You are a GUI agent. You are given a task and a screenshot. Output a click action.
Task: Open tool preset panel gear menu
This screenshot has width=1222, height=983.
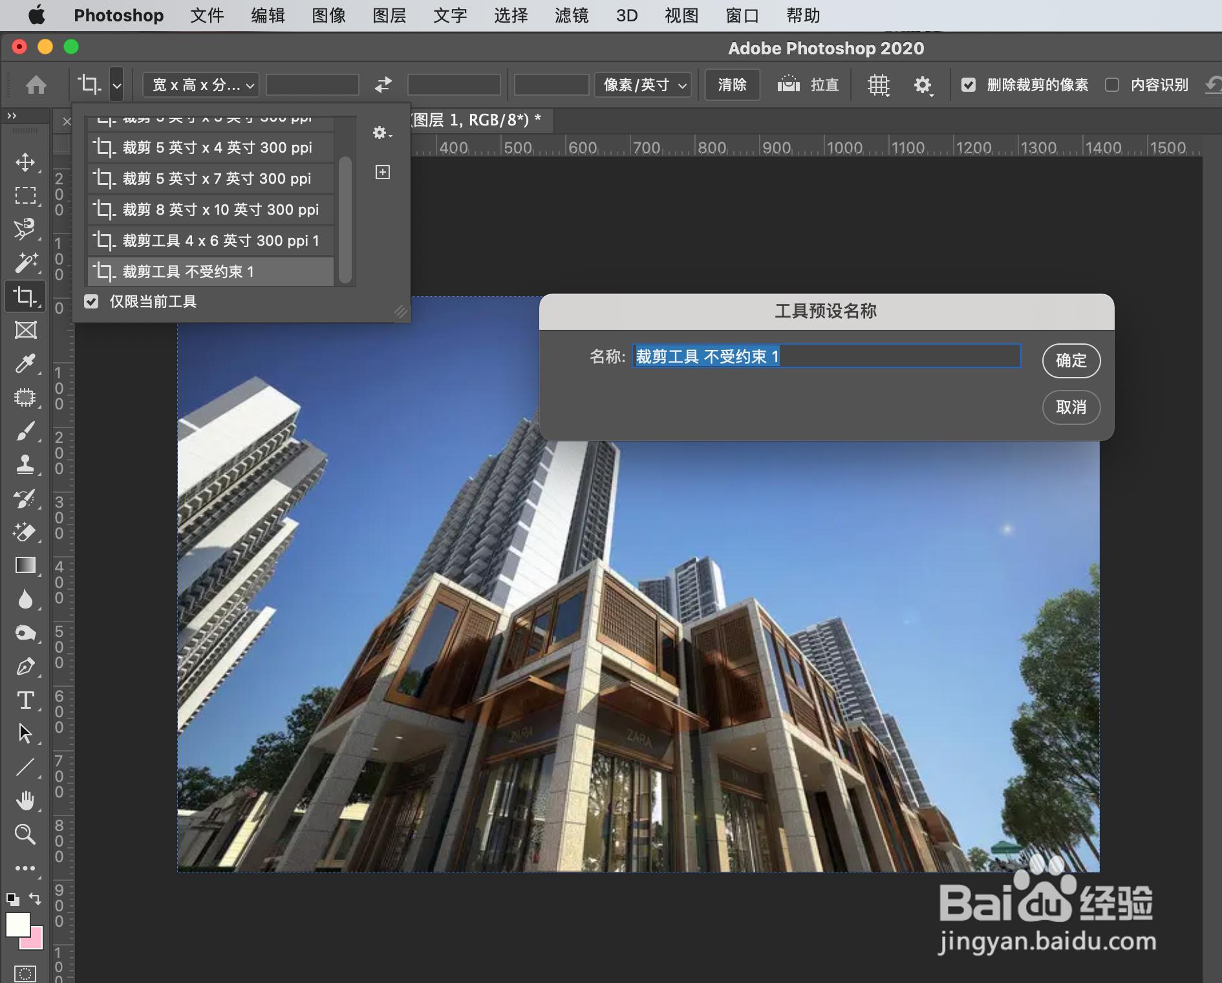(382, 133)
